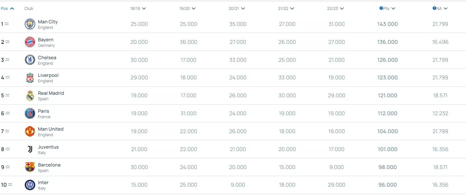Click the Pts help question icon
Viewport: 466px width, 196px height.
(x=381, y=8)
